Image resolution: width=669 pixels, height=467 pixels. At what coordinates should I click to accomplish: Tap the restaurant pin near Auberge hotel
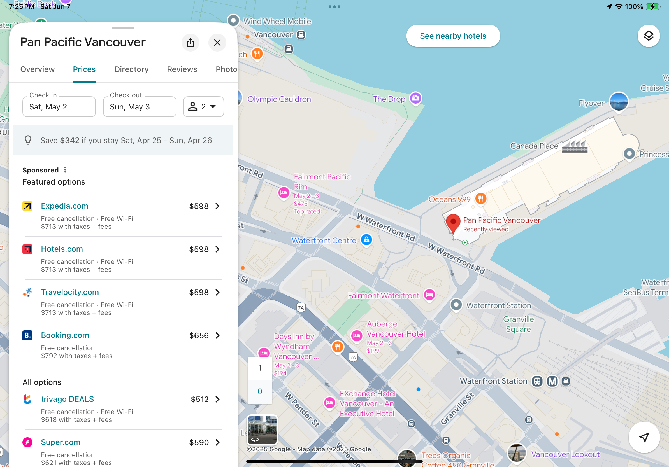coord(337,347)
